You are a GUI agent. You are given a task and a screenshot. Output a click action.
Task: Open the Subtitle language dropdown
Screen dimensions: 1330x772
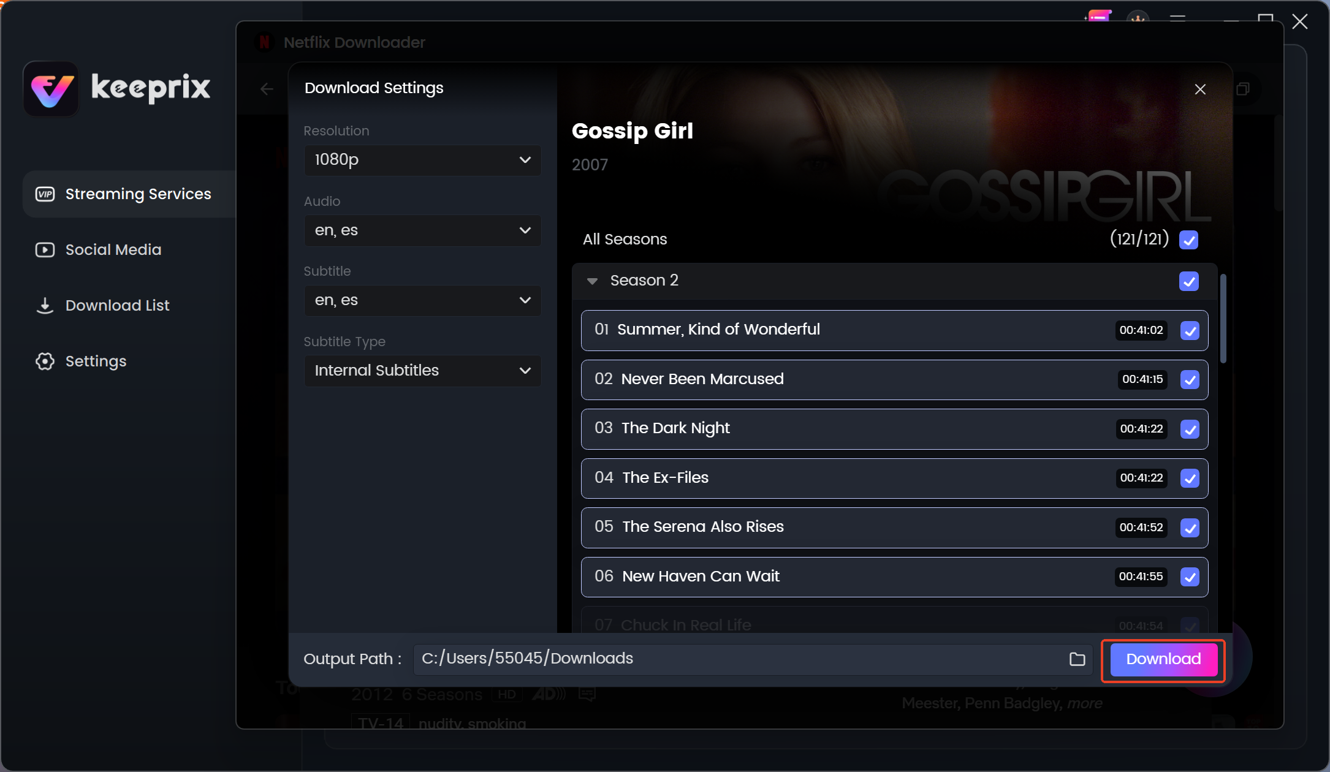pos(422,301)
